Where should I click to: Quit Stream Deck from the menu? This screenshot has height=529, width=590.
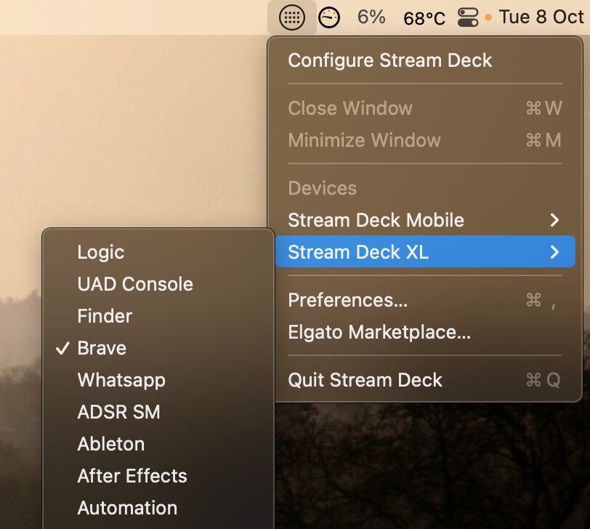click(365, 380)
